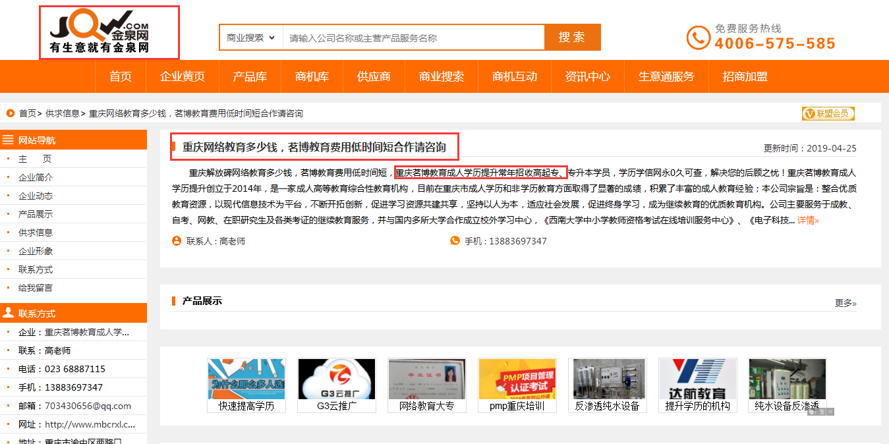This screenshot has width=889, height=444.
Task: Click the sidebar telephone 023 68887115
Action: (75, 369)
